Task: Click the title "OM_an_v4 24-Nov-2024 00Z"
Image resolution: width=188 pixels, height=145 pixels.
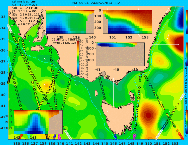Action: click(x=96, y=3)
